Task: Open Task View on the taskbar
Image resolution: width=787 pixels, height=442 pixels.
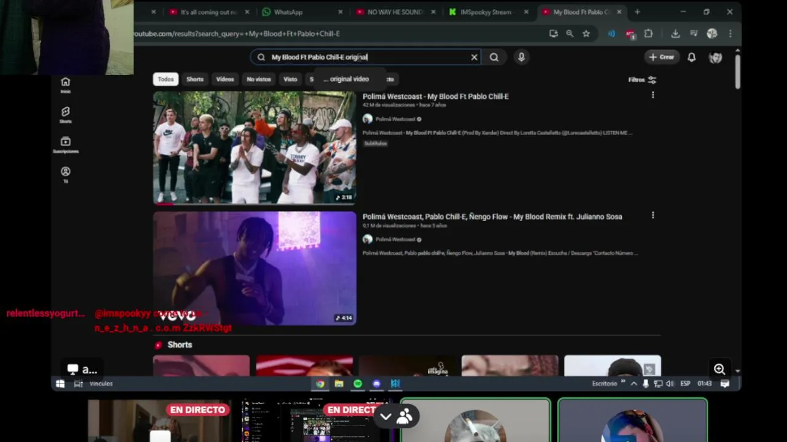Action: [x=78, y=384]
